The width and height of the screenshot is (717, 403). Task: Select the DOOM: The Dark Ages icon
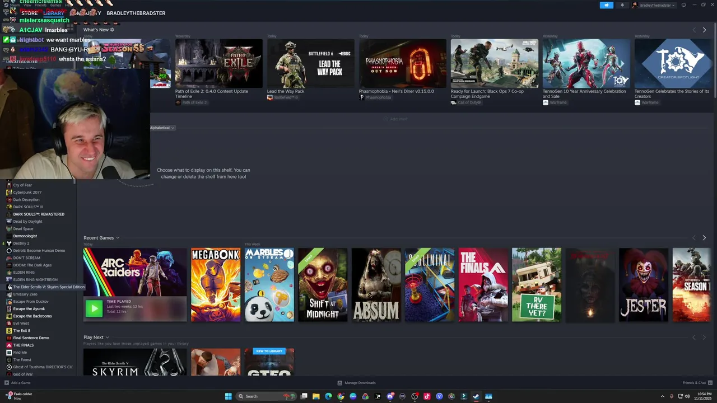coord(9,265)
